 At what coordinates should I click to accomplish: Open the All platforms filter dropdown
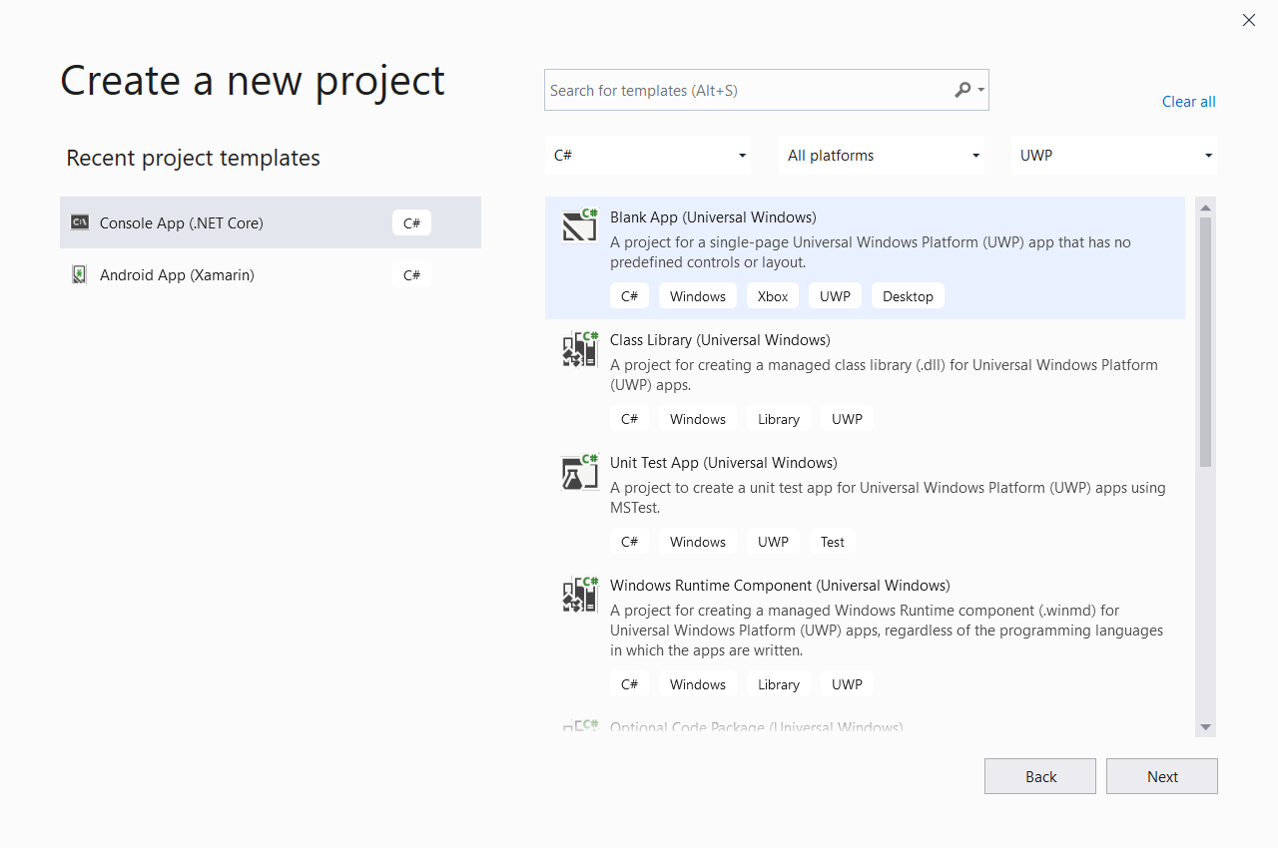click(x=883, y=156)
